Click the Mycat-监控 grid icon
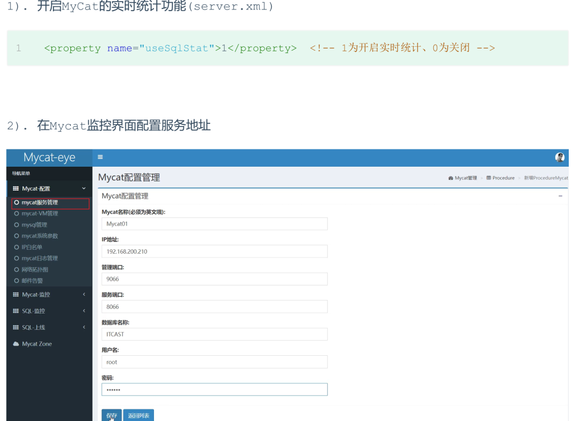The width and height of the screenshot is (571, 421). point(16,294)
